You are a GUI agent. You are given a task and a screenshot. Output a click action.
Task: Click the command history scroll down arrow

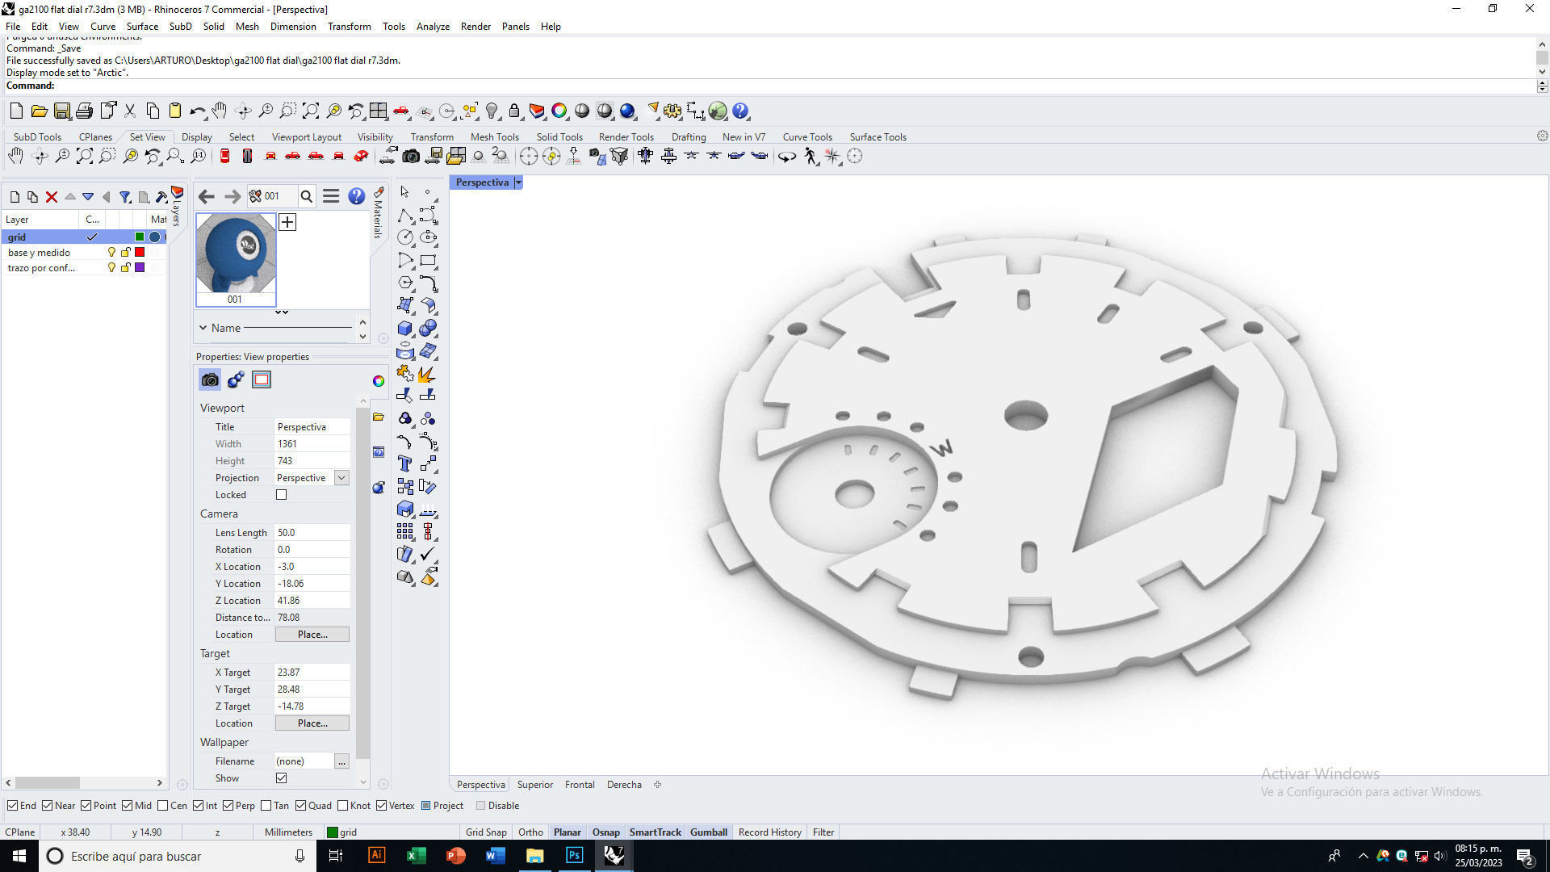click(x=1542, y=72)
